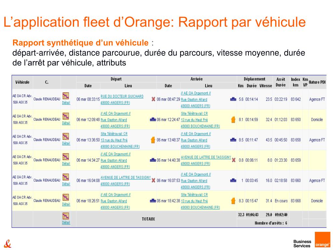The height and width of the screenshot is (250, 333).
Task: Open 13 rue du Haut Pré arrival link at 18:42:38
Action: tap(194, 201)
